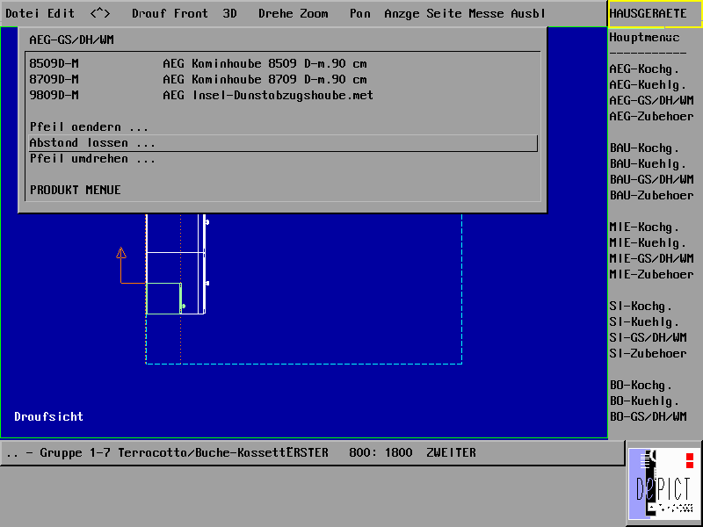Image resolution: width=703 pixels, height=527 pixels.
Task: Open BO-GS/DH/WM category
Action: coord(648,416)
